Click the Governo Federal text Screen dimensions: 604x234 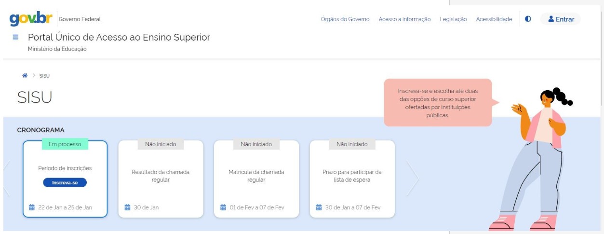pyautogui.click(x=80, y=19)
